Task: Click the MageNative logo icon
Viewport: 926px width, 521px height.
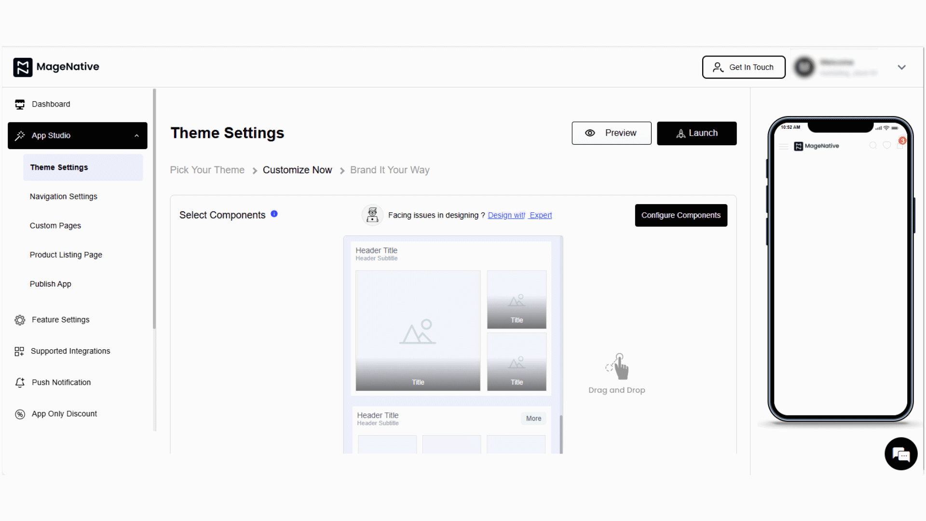Action: coord(23,67)
